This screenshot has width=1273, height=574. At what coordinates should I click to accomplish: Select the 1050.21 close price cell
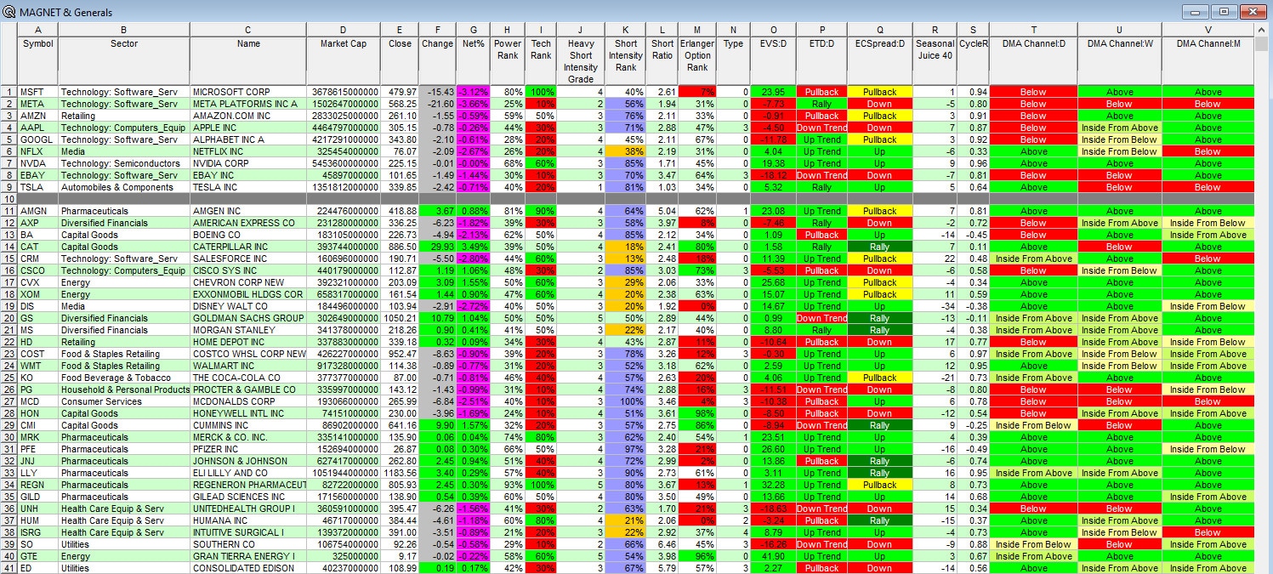tap(400, 317)
